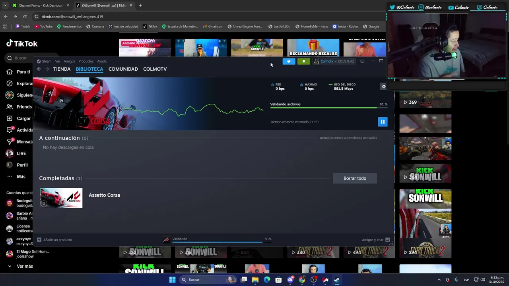Viewport: 509px width, 286px height.
Task: Expand Ver más in TikTok accounts list
Action: click(x=20, y=266)
